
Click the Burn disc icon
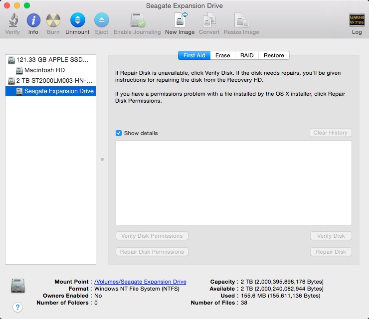[x=53, y=20]
